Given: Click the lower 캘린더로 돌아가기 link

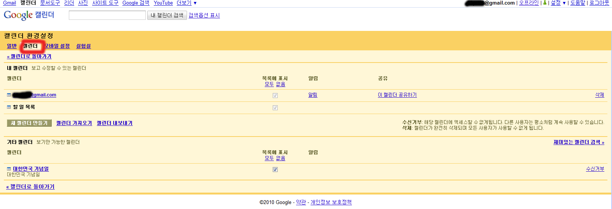Looking at the screenshot, I should pos(30,186).
